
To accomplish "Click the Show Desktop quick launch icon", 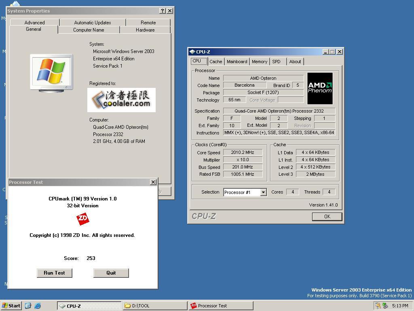I will click(28, 306).
